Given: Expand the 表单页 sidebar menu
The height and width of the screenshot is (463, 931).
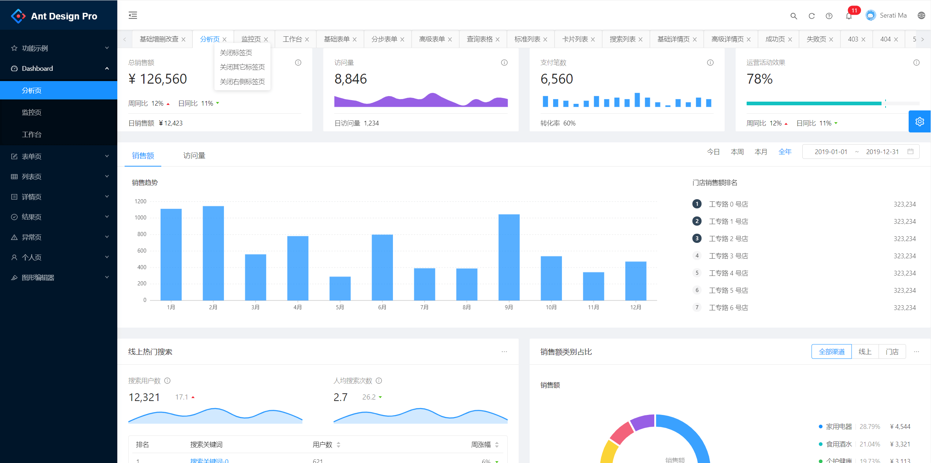Looking at the screenshot, I should pos(59,156).
